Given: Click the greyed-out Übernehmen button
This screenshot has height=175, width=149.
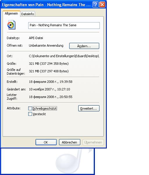Looking at the screenshot, I should [x=93, y=142].
